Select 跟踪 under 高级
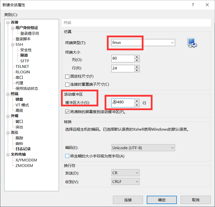This screenshot has width=215, height=207. click(19, 138)
